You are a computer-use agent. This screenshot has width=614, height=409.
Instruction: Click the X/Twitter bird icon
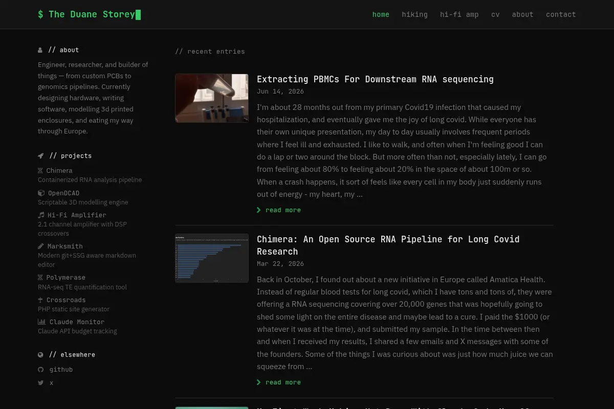pyautogui.click(x=40, y=383)
